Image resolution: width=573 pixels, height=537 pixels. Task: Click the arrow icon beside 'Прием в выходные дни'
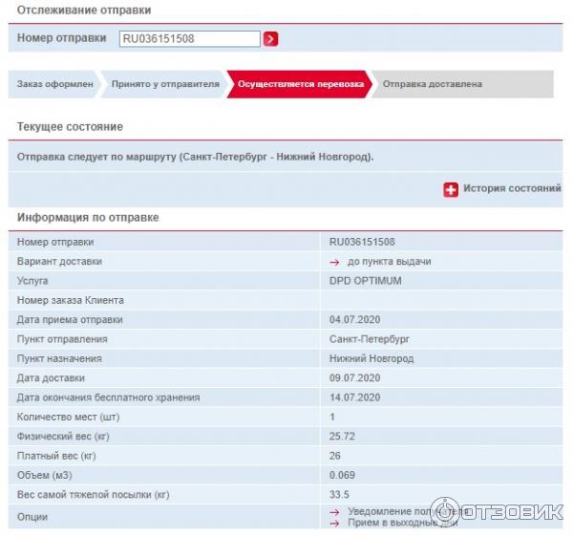pyautogui.click(x=334, y=524)
